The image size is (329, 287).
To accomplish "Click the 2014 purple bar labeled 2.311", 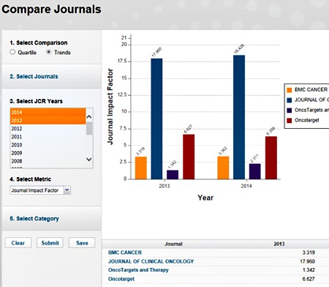I will coord(255,171).
